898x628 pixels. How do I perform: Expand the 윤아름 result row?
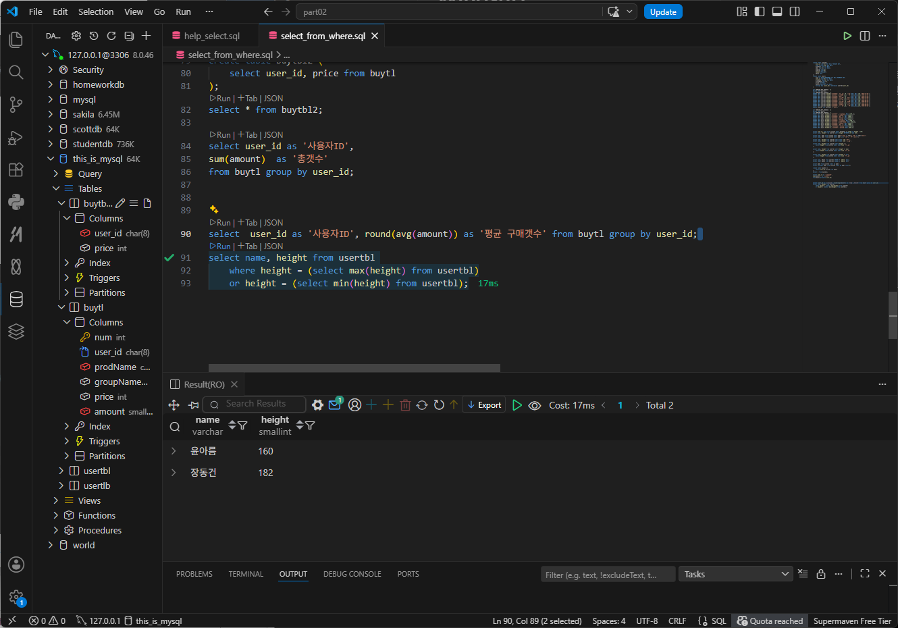pos(174,451)
